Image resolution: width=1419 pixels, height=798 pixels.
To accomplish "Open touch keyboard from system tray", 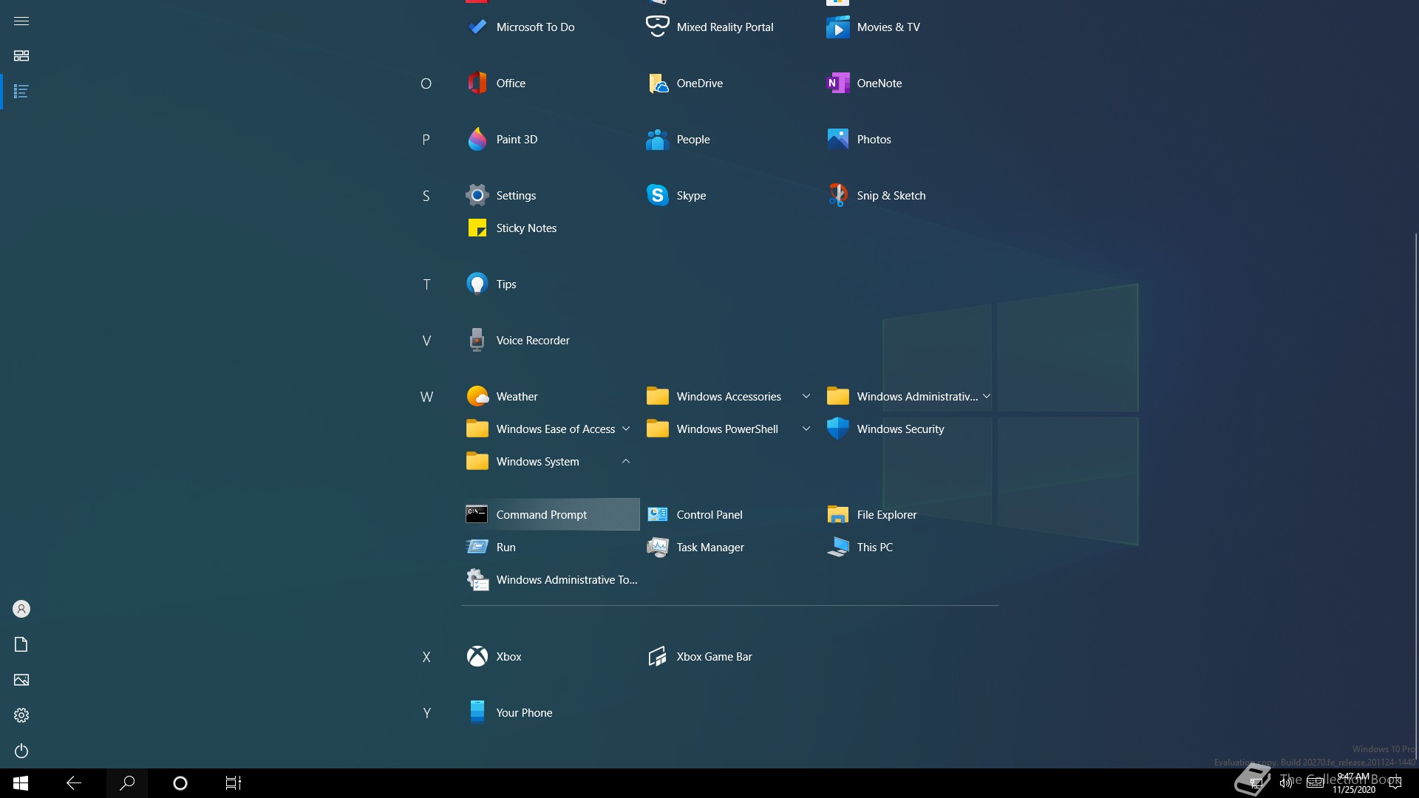I will coord(1316,783).
